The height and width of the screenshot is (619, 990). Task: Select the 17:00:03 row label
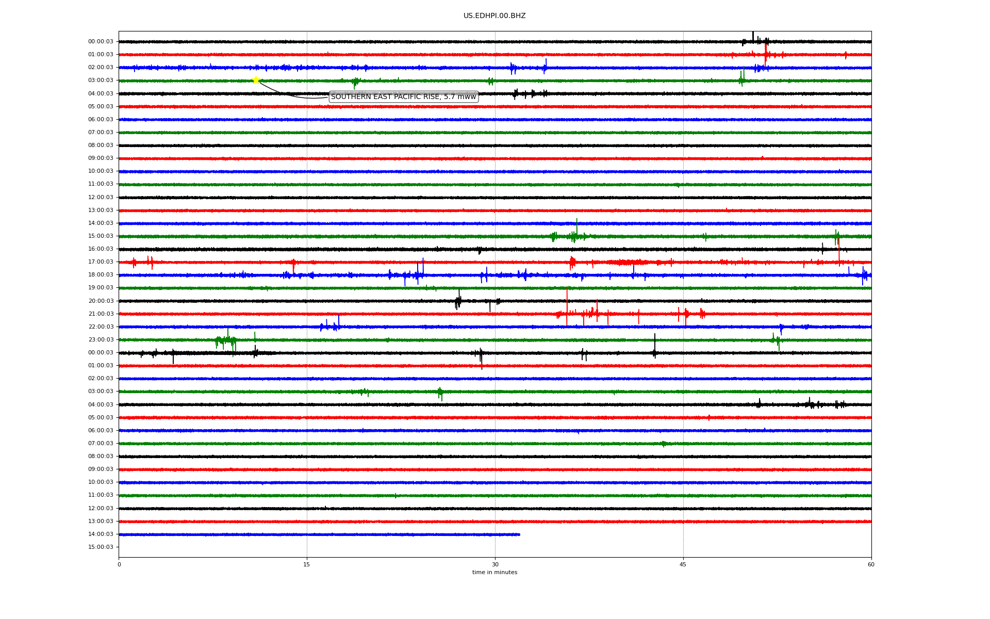point(101,262)
